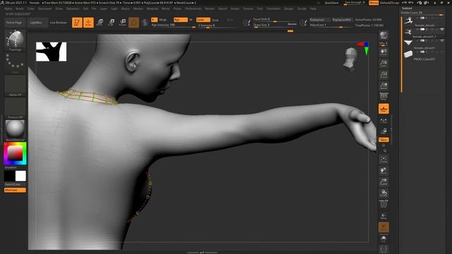
Task: Open the current brush thumbnail
Action: (x=15, y=40)
